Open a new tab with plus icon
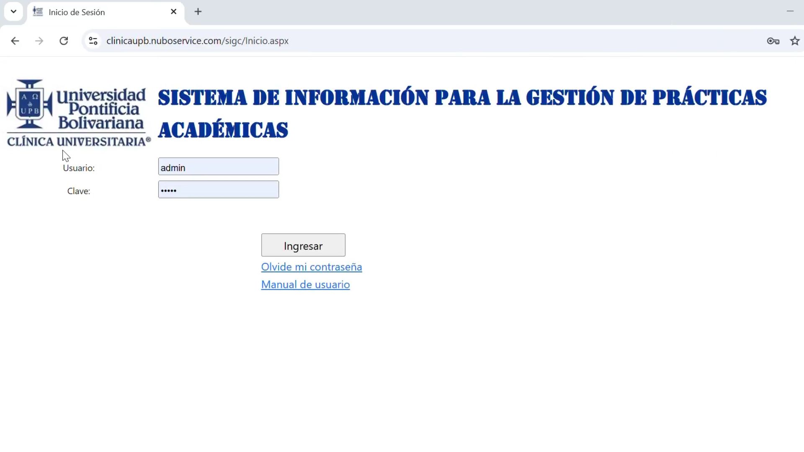The height and width of the screenshot is (452, 804). [198, 12]
